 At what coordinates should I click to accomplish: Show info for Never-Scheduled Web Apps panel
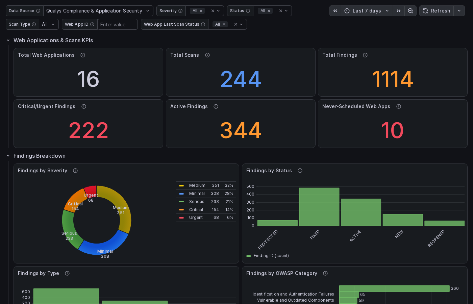pyautogui.click(x=399, y=106)
